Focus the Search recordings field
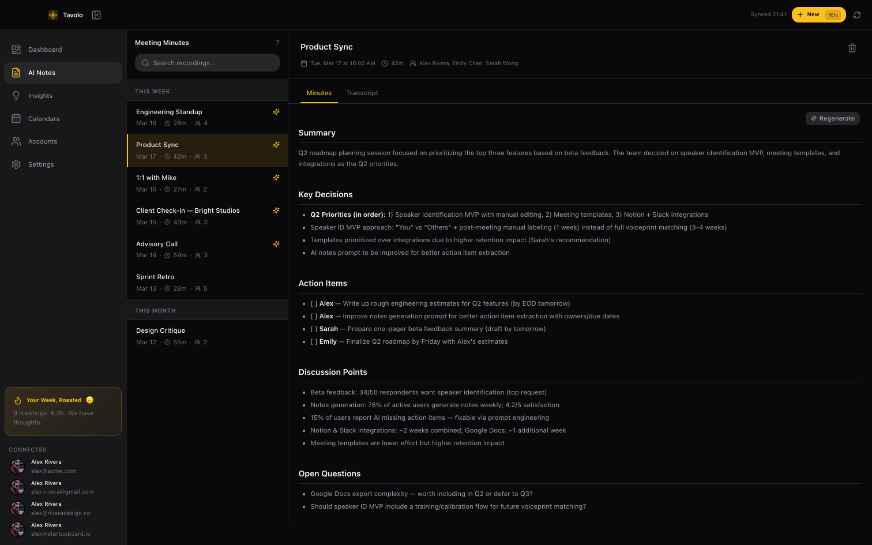The height and width of the screenshot is (545, 872). [208, 63]
